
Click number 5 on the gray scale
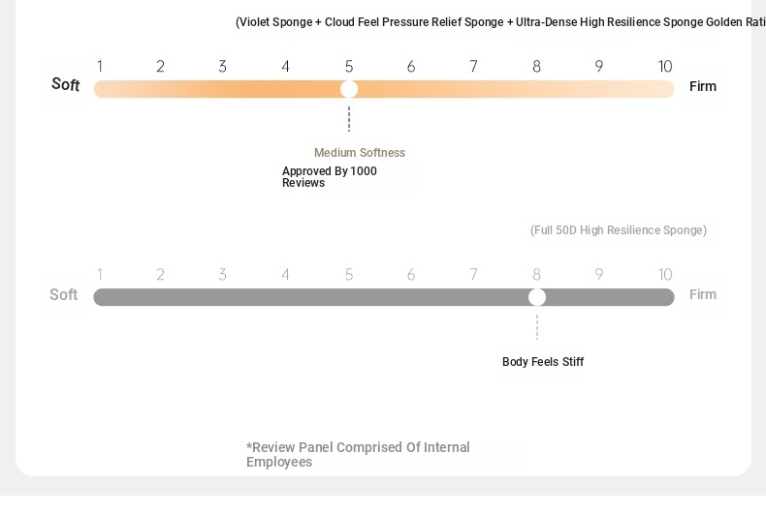click(x=349, y=275)
